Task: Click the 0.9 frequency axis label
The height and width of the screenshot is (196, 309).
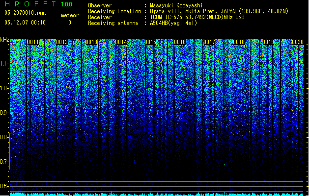Action: (4, 113)
